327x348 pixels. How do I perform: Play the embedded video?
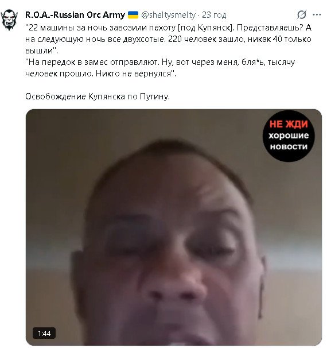click(x=174, y=227)
